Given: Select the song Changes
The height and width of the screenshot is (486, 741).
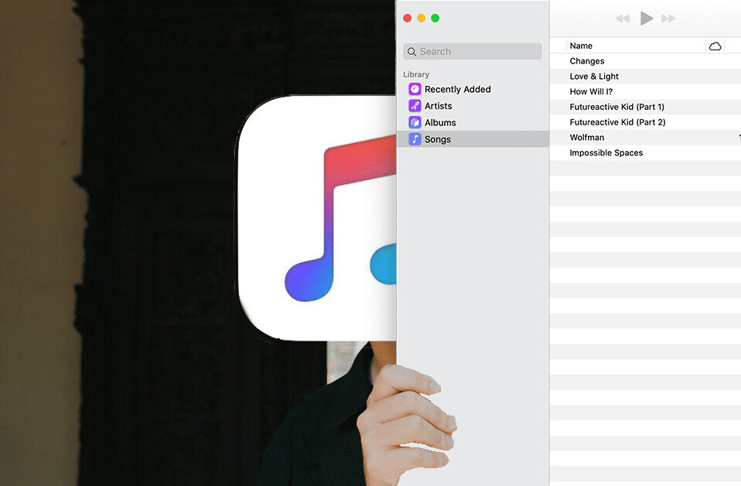Looking at the screenshot, I should (x=587, y=61).
